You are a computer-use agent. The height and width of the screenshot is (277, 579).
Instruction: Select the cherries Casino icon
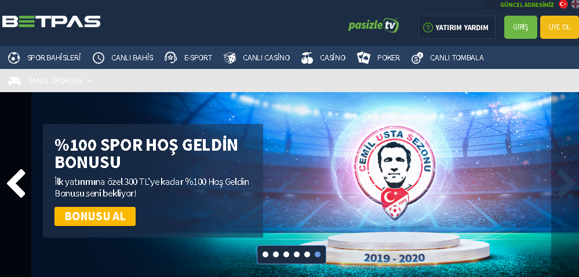pos(307,57)
